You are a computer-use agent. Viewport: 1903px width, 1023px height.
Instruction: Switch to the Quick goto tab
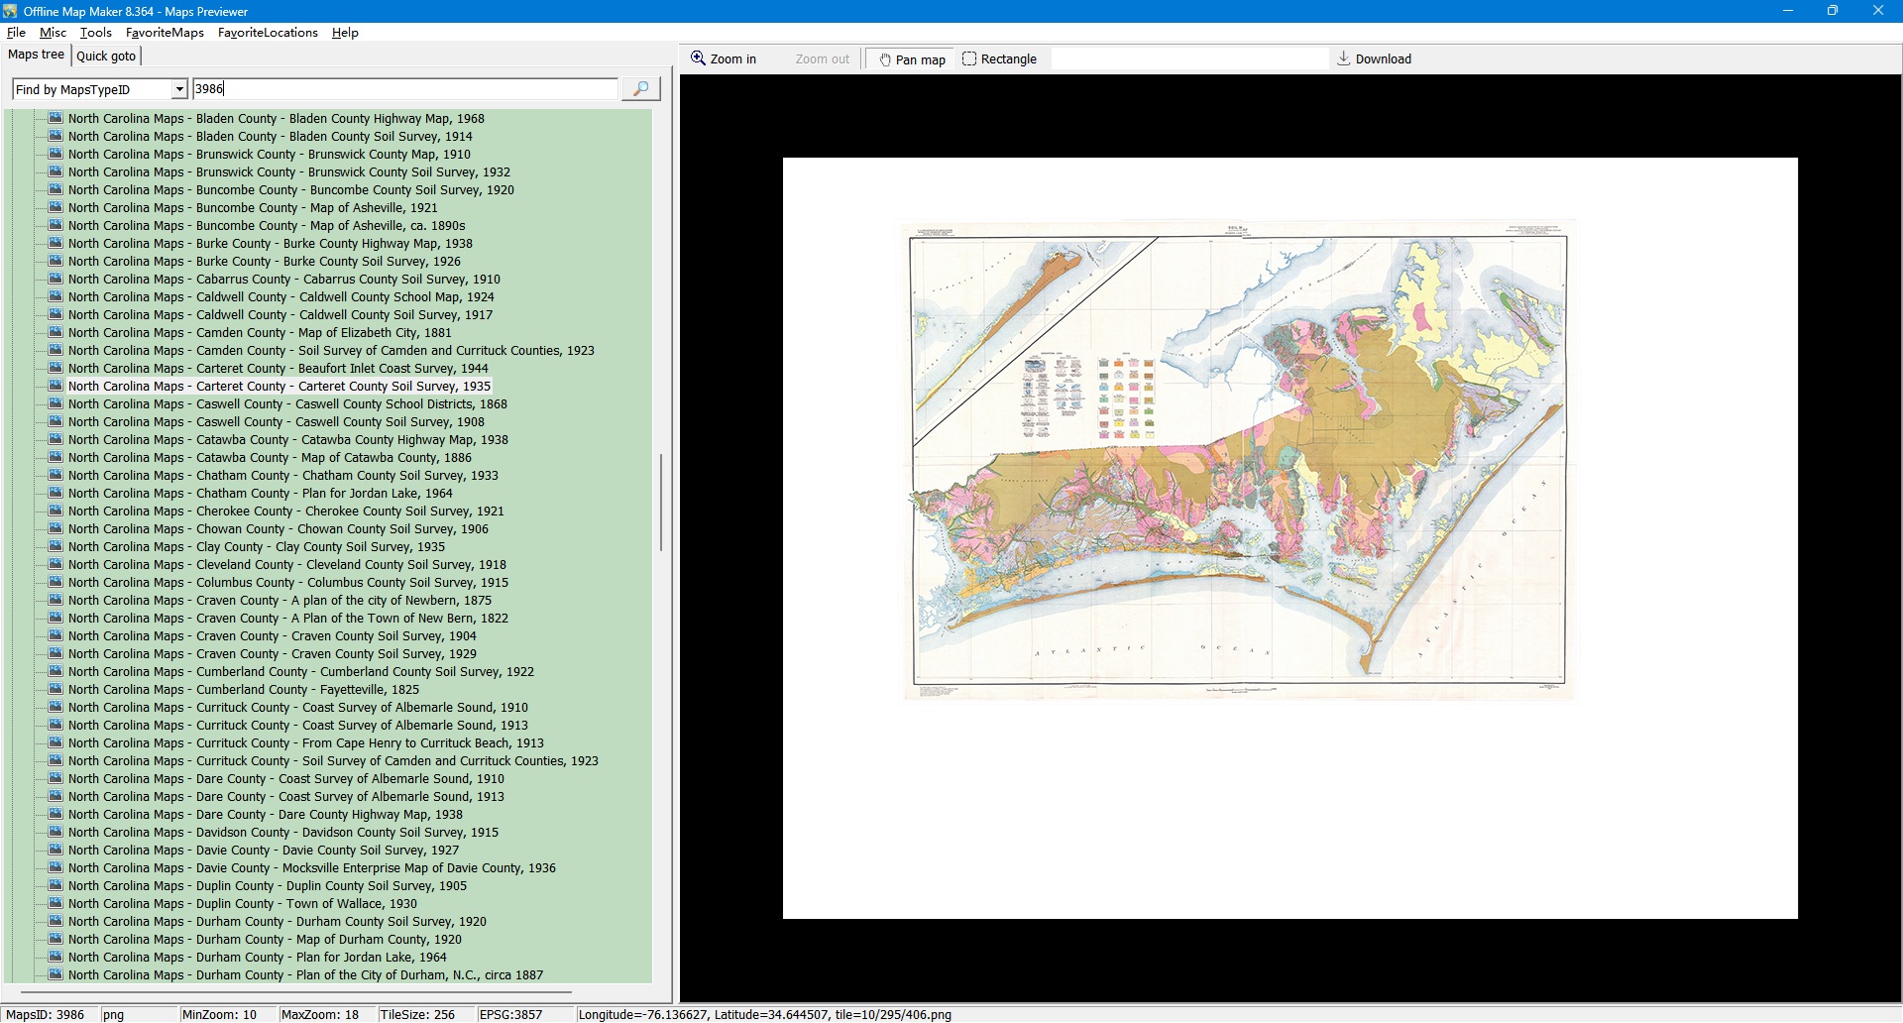(x=106, y=57)
